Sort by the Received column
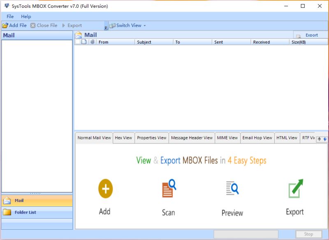Image resolution: width=329 pixels, height=240 pixels. (x=270, y=42)
